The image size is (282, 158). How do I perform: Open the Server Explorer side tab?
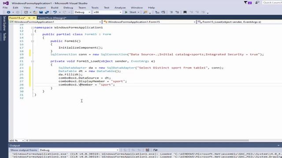4,23
